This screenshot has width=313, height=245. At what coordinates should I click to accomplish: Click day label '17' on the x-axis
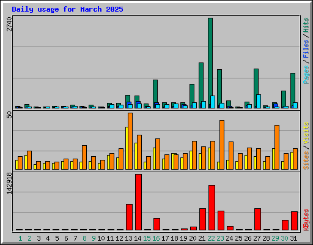pyautogui.click(x=165, y=238)
